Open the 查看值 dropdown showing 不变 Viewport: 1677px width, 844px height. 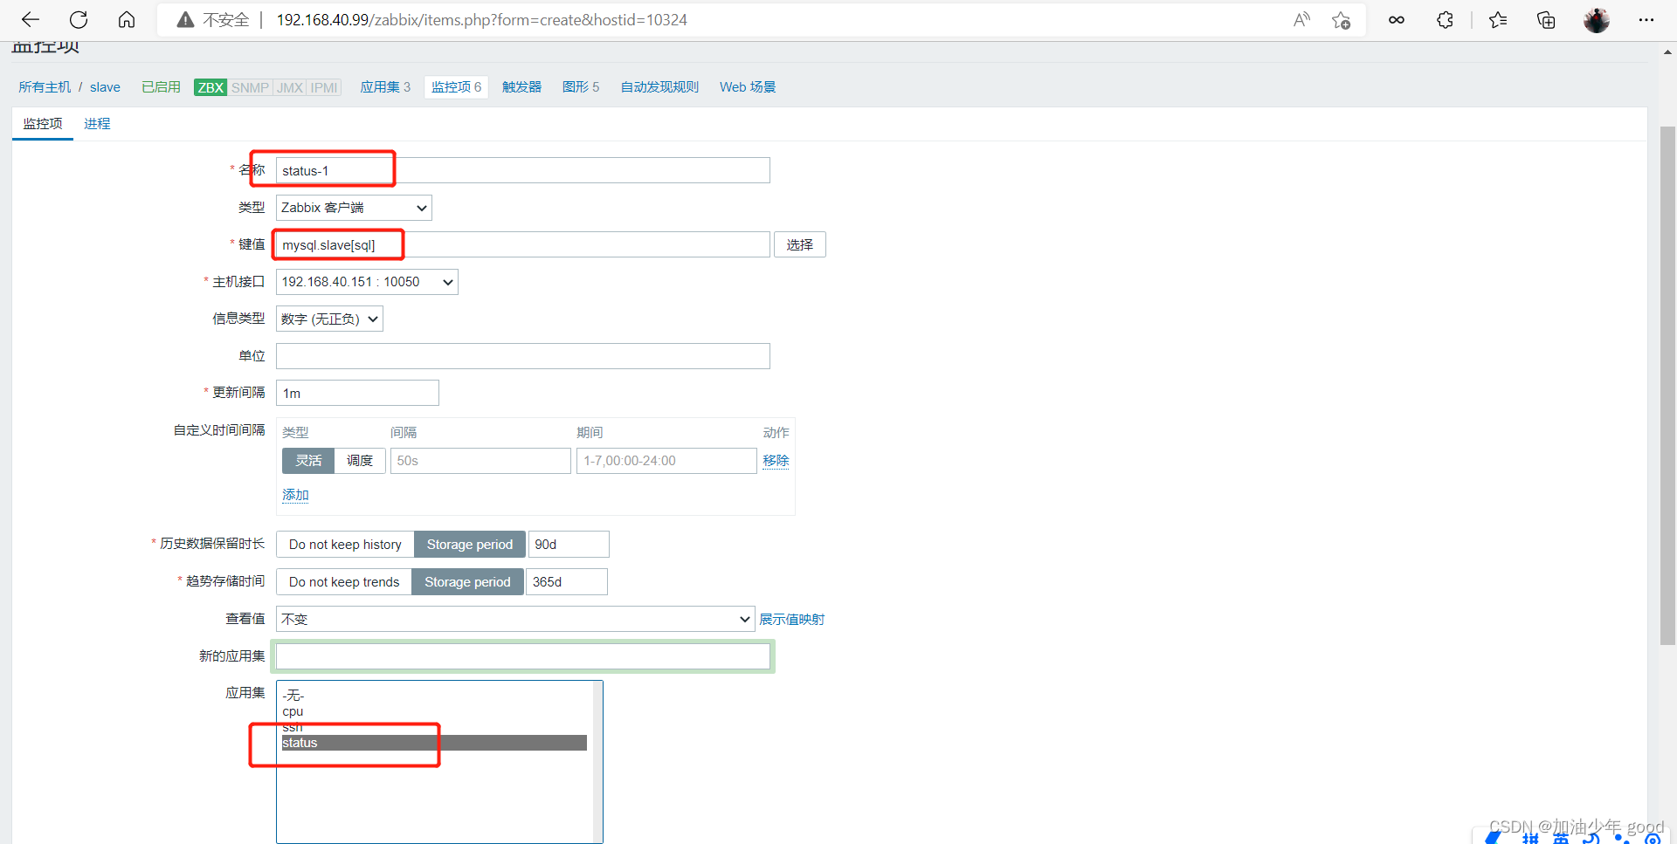pos(515,619)
